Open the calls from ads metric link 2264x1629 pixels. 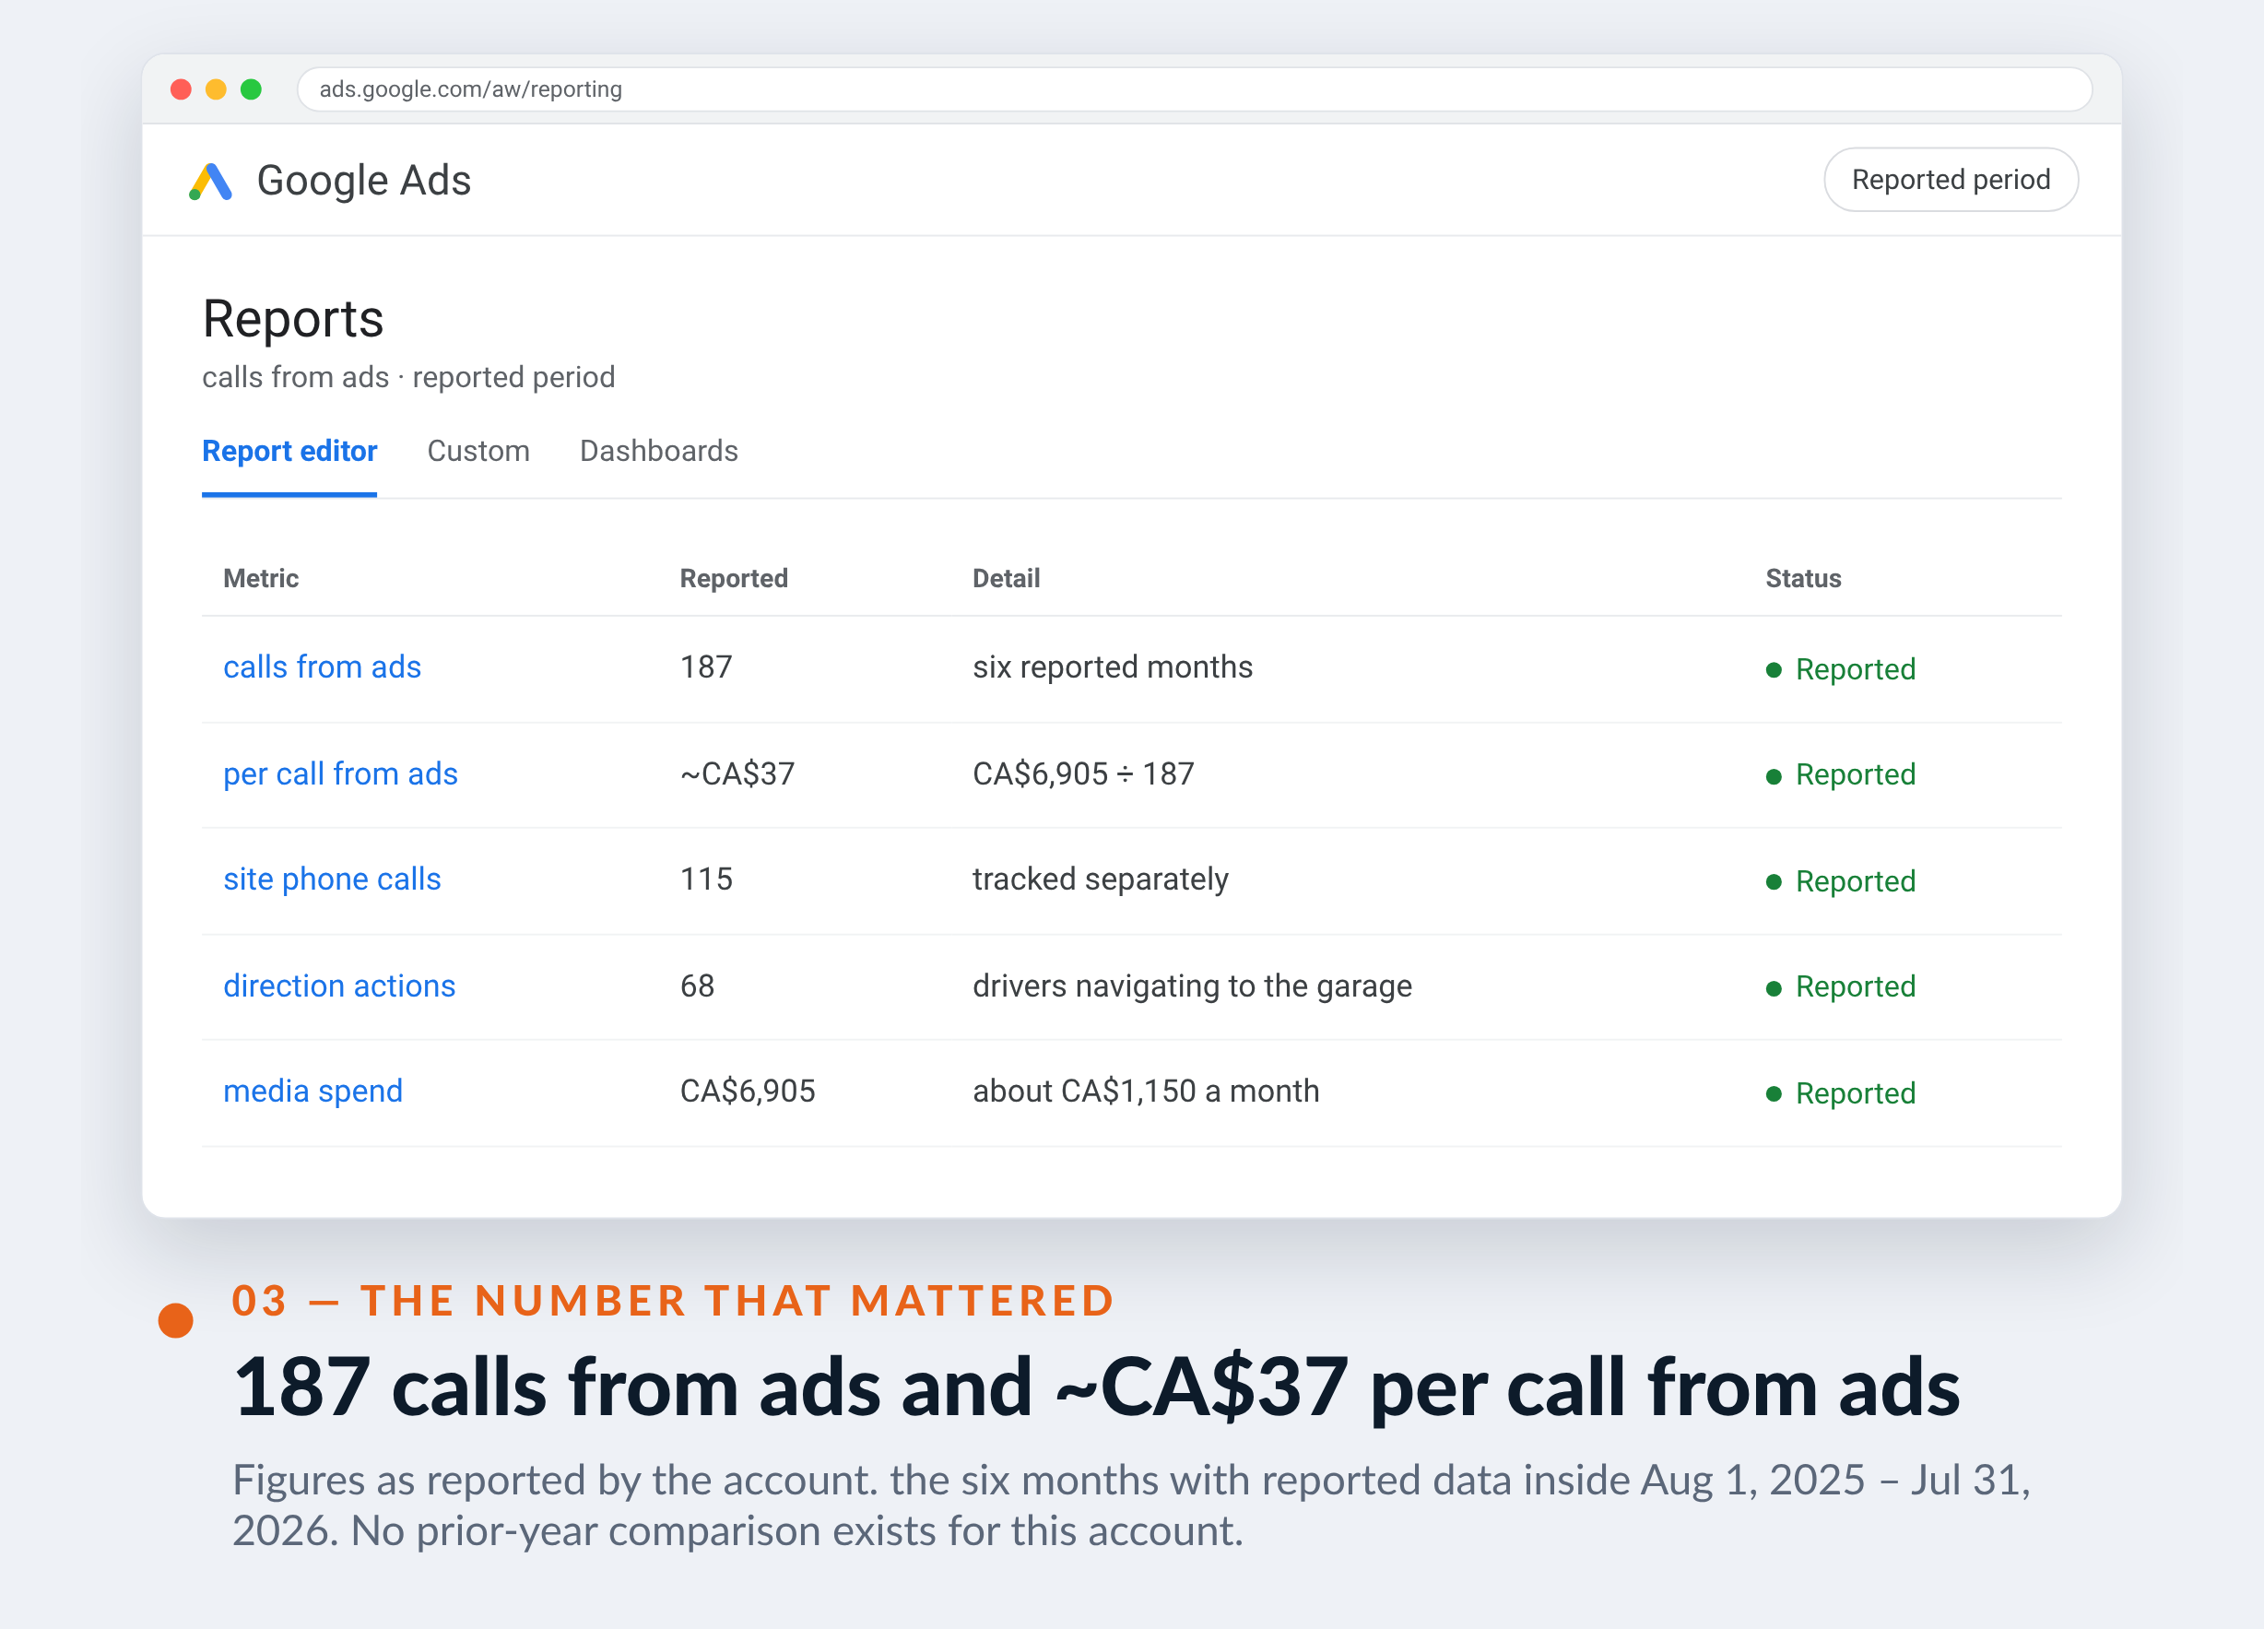pyautogui.click(x=323, y=667)
